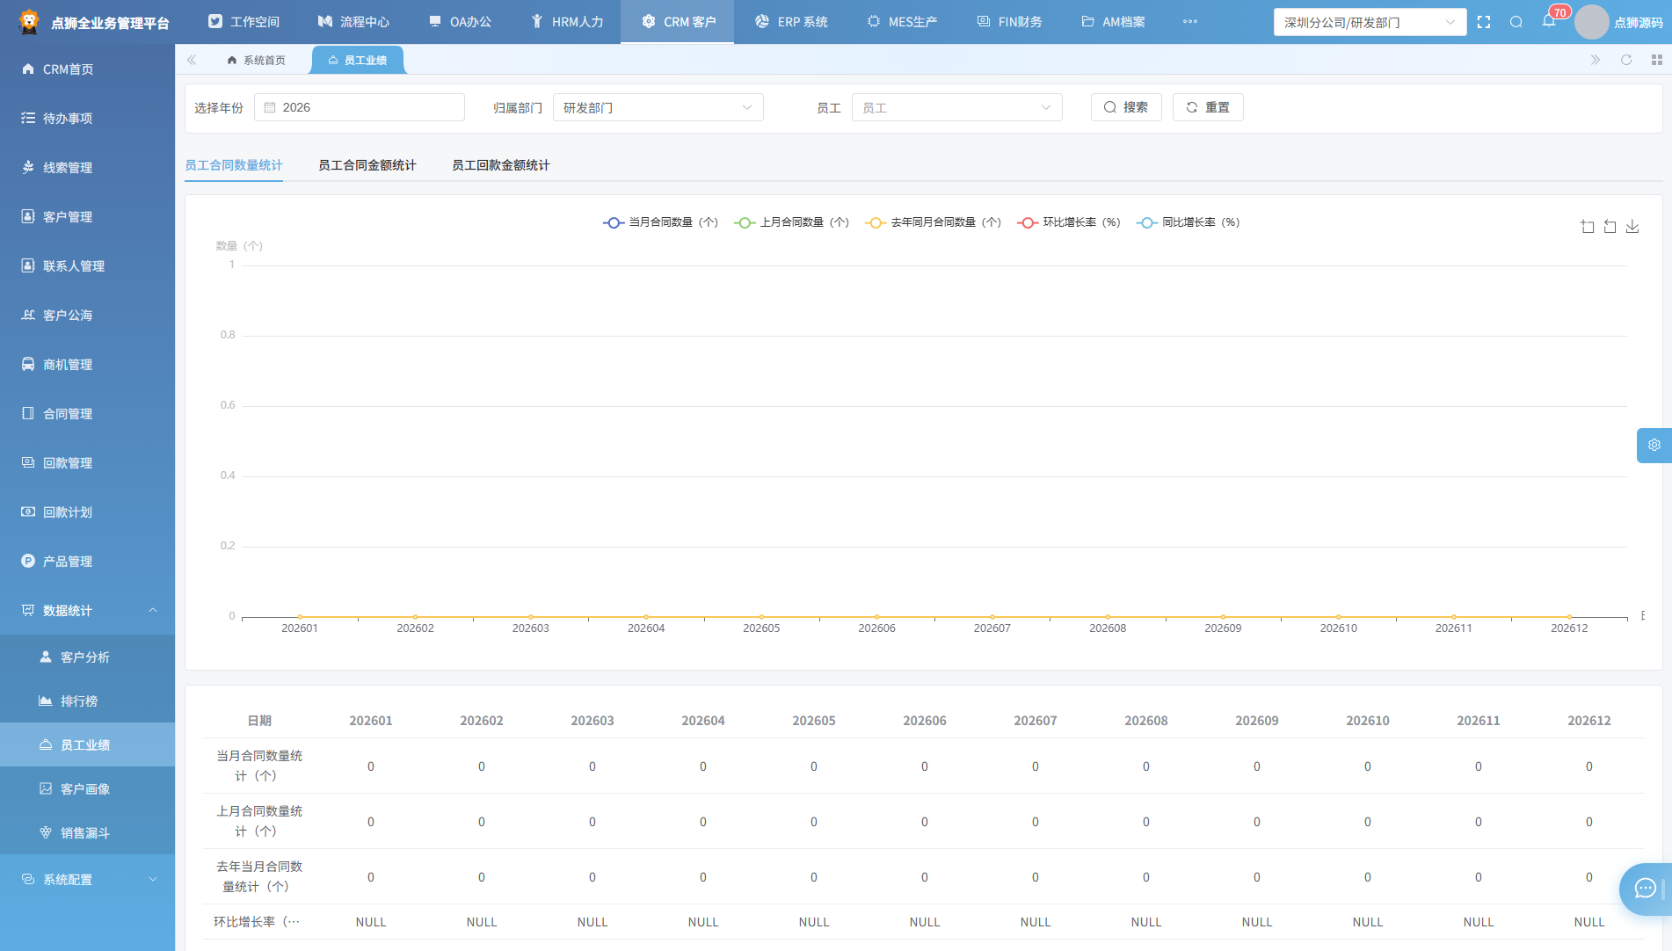The image size is (1672, 951).
Task: Click the fullscreen toggle icon in header
Action: coord(1484,22)
